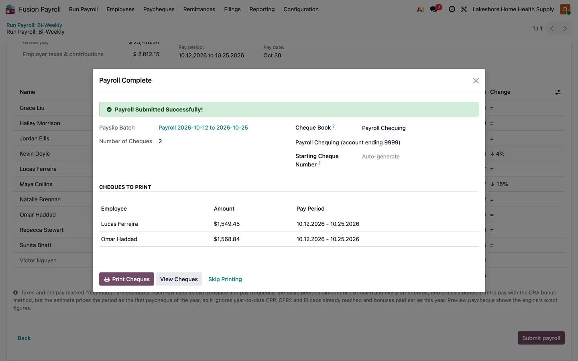Open the Paycheques menu
Image resolution: width=578 pixels, height=361 pixels.
[x=159, y=9]
